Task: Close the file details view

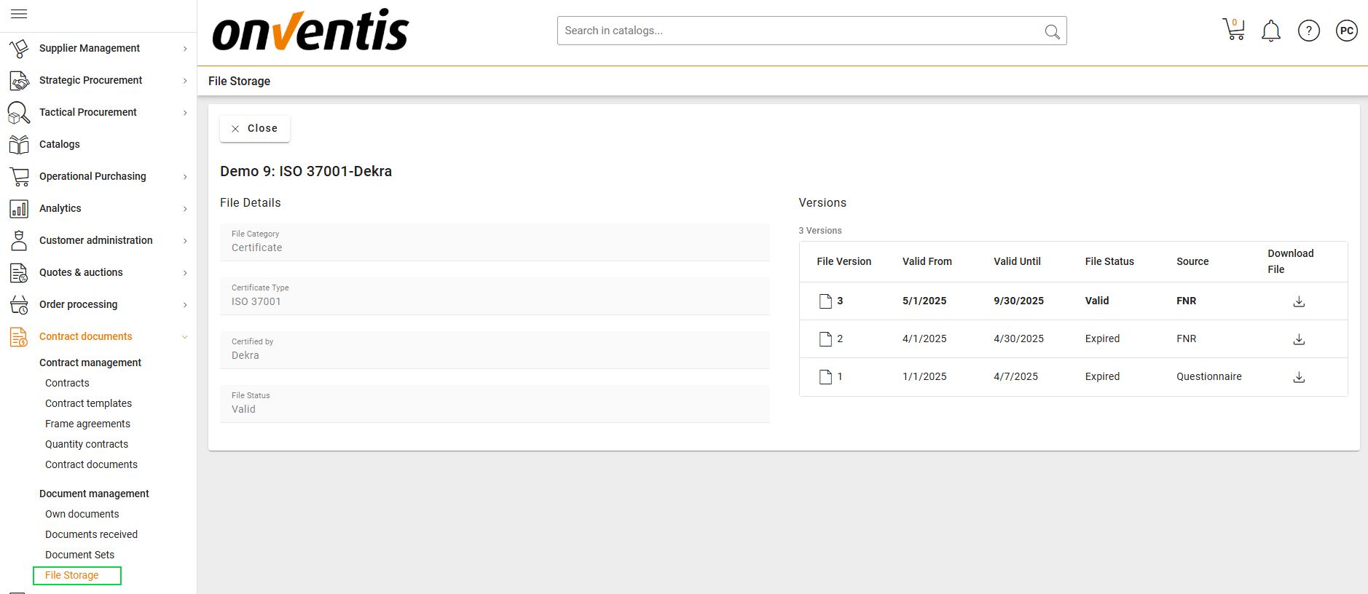Action: pos(255,128)
